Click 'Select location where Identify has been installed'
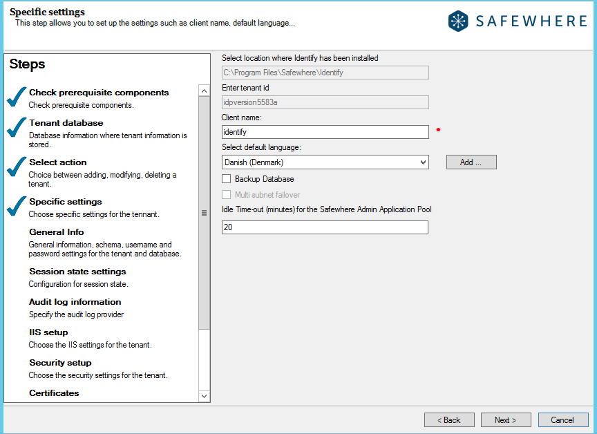This screenshot has width=597, height=434. (x=300, y=58)
